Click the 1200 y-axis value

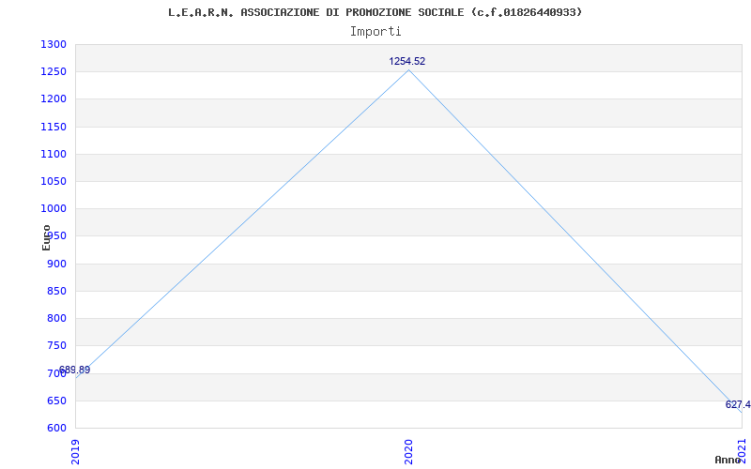click(x=54, y=99)
